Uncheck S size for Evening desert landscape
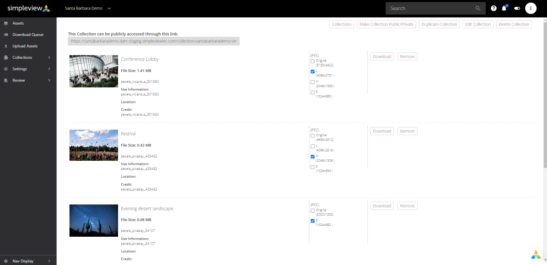Image resolution: width=547 pixels, height=265 pixels. coord(313,221)
